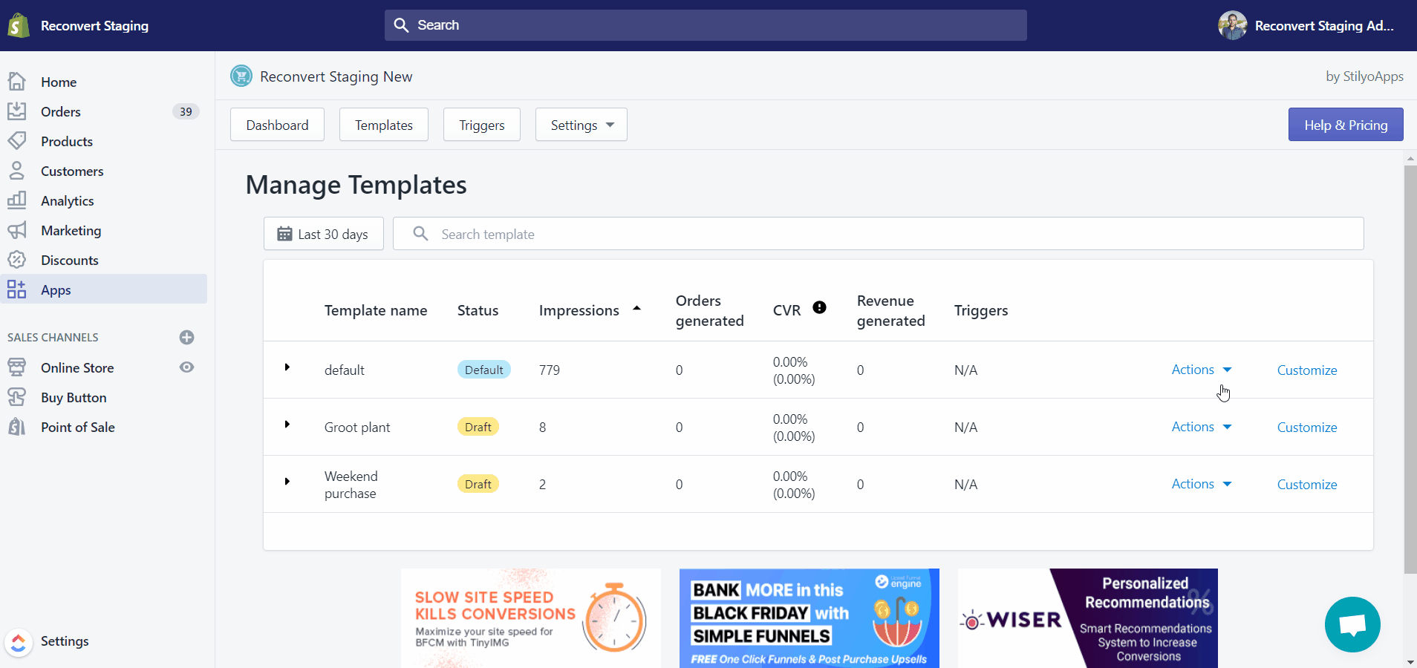1417x668 pixels.
Task: Click the 779 impressions value
Action: point(550,370)
